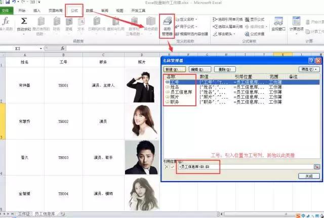Expand the Name Box dropdown arrow
This screenshot has width=324, height=218.
tap(41, 49)
